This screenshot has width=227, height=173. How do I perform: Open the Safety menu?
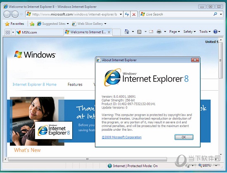pyautogui.click(x=189, y=31)
